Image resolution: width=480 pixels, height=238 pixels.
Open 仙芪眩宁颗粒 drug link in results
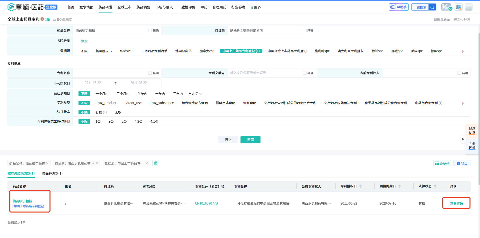click(22, 201)
